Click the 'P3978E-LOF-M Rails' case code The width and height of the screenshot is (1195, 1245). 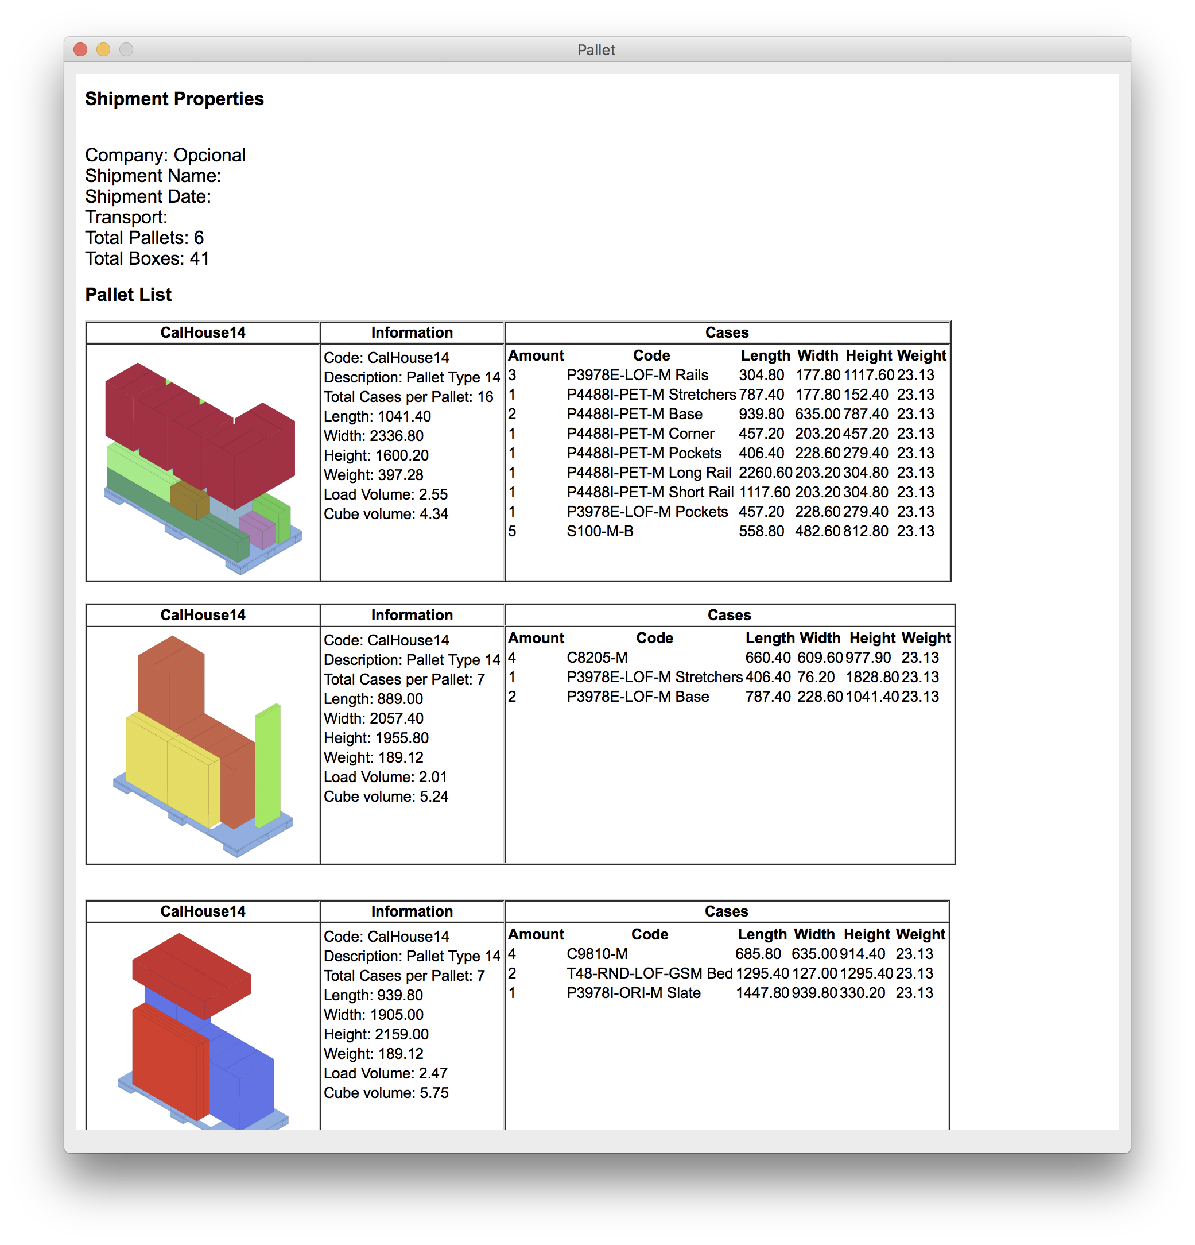637,375
